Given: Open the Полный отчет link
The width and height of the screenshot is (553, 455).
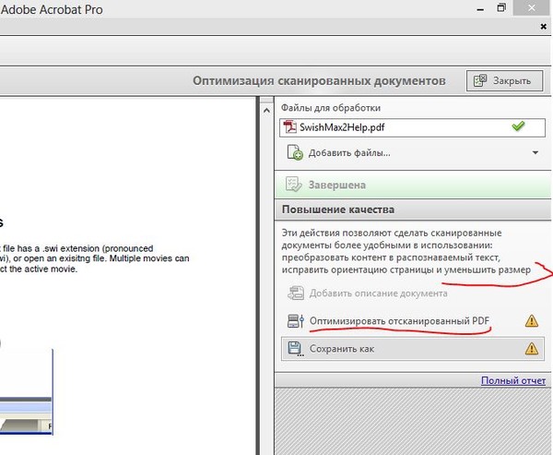Looking at the screenshot, I should tap(513, 380).
